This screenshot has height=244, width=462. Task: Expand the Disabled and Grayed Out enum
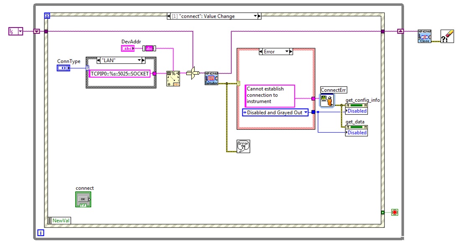tap(306, 113)
